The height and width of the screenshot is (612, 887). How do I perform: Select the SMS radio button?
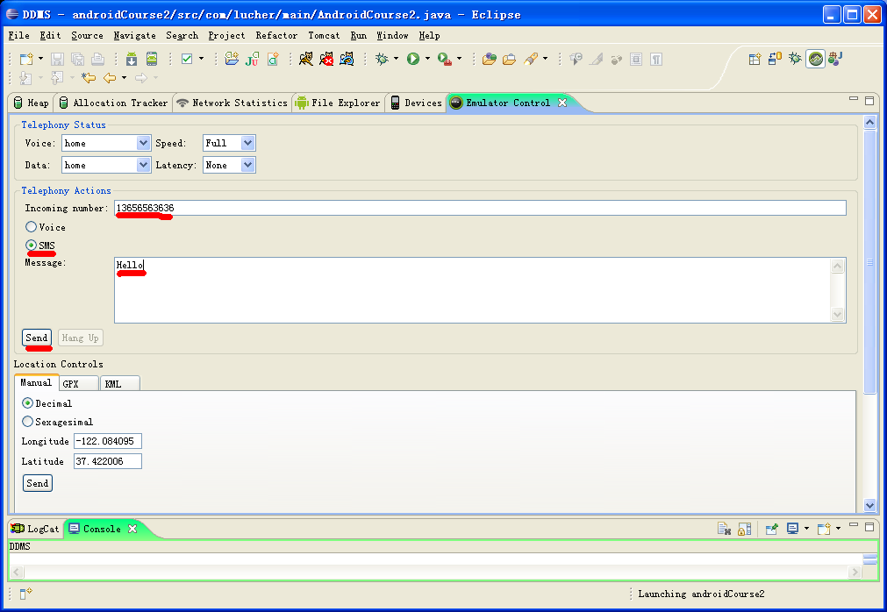coord(31,246)
